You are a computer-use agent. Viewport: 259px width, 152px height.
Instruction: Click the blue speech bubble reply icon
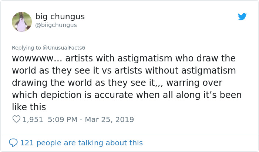pos(13,143)
